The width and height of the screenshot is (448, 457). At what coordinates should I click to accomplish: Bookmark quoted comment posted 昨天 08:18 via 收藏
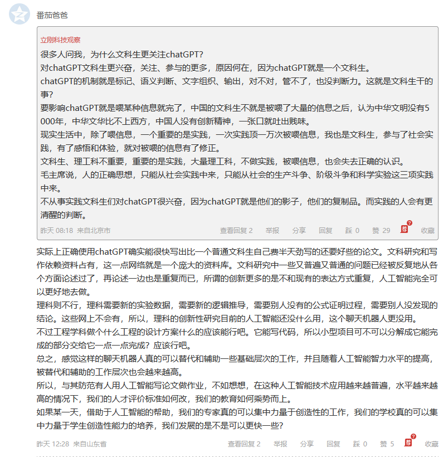427,231
